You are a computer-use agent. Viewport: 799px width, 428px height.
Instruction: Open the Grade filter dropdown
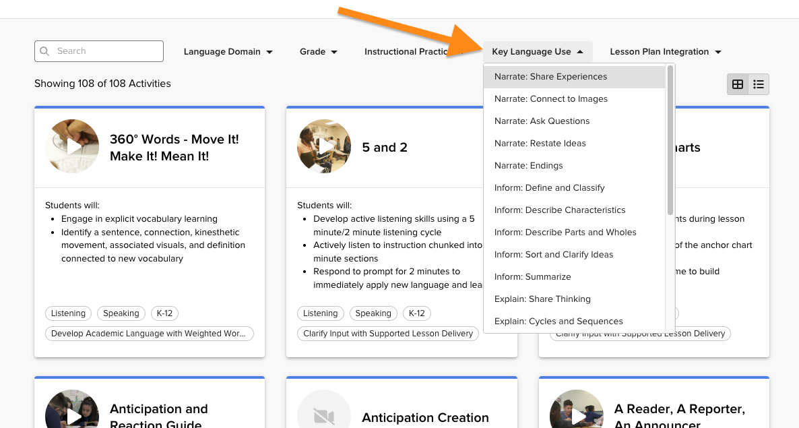[318, 51]
